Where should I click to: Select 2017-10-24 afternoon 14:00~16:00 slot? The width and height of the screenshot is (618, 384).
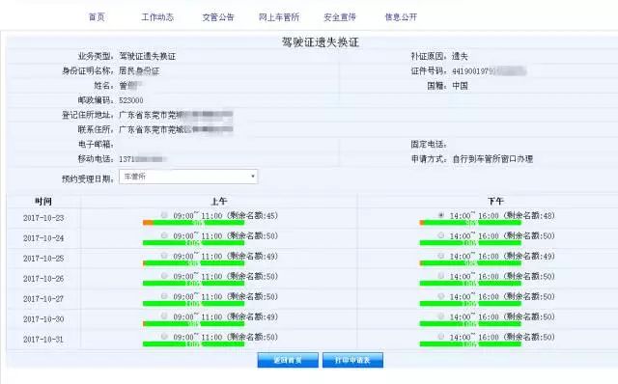(441, 235)
